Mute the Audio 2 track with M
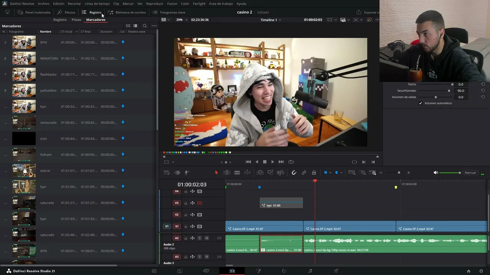490x275 pixels. point(206,238)
